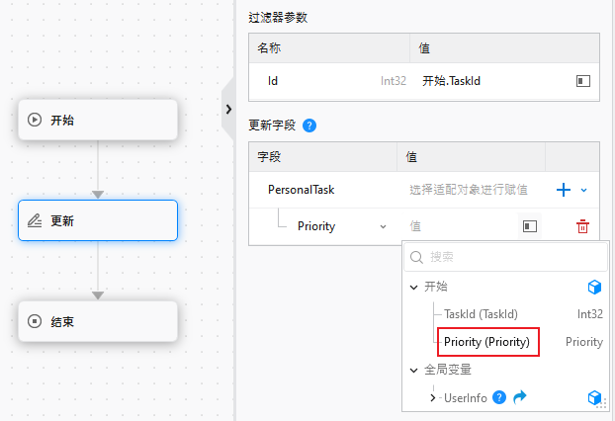
Task: Click the UserInfo help question icon
Action: pos(499,397)
